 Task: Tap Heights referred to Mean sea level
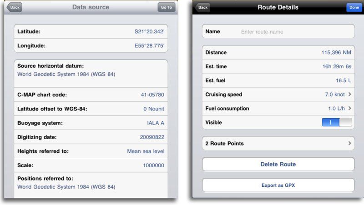click(x=91, y=151)
